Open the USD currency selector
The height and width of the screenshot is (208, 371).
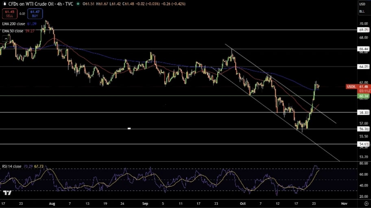362,4
